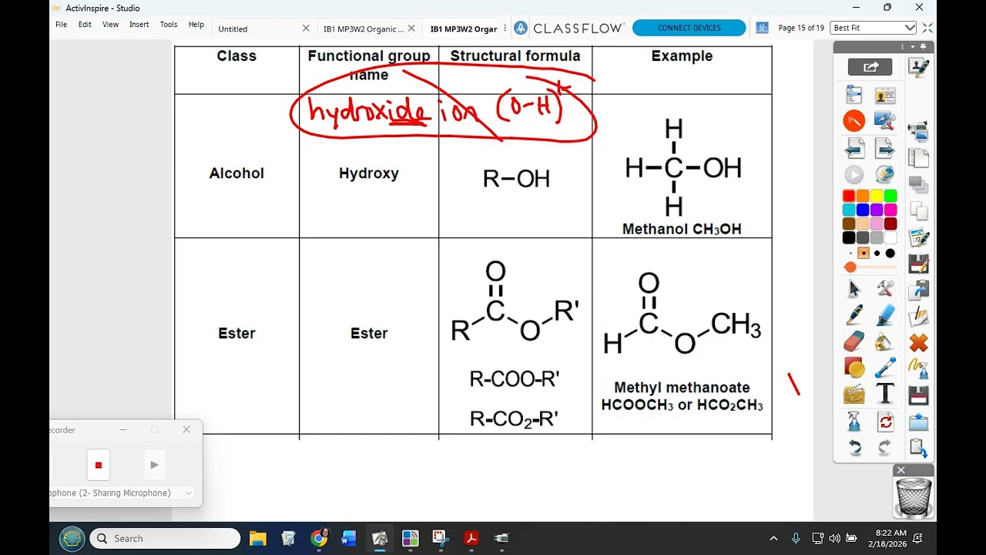Pick the Shape tool
This screenshot has width=986, height=555.
pos(854,368)
